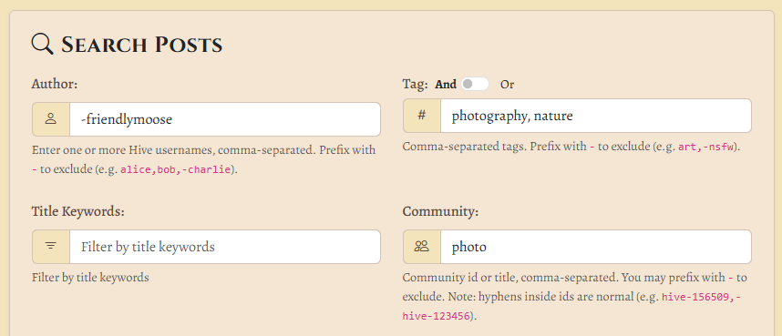Click the "Title Keywords:" label

point(77,211)
